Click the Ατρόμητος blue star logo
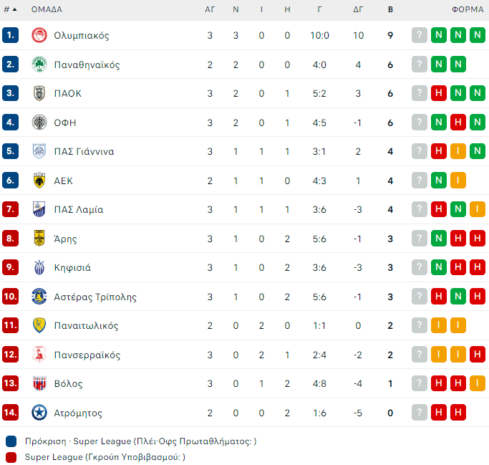The image size is (489, 465). click(x=39, y=413)
